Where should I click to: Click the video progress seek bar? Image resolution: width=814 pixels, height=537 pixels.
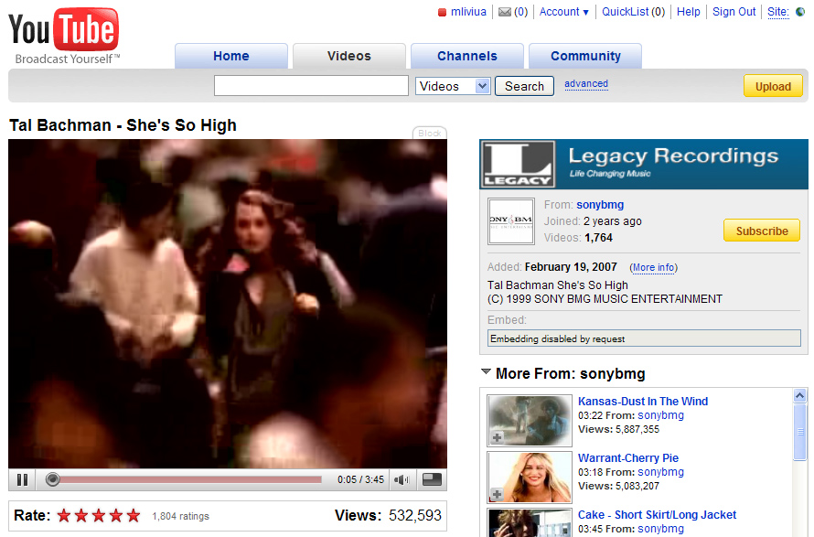(187, 479)
